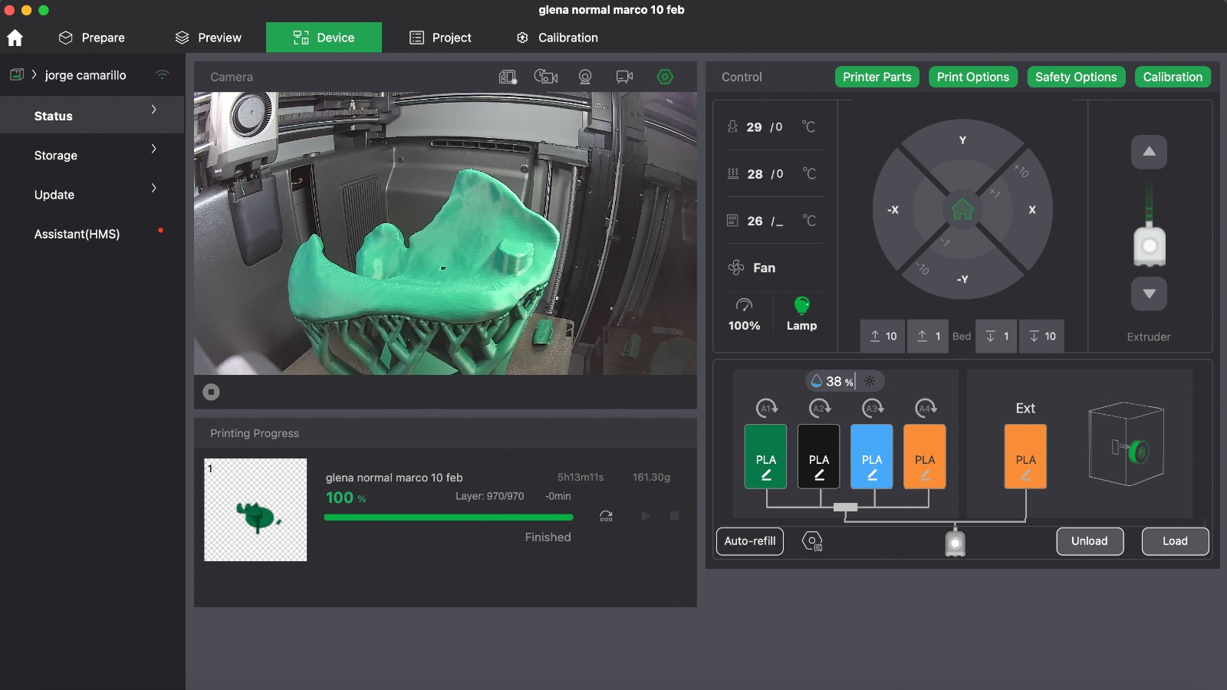Open the AMS humidity 38% indicator
Screen dimensions: 1227x690
point(833,381)
